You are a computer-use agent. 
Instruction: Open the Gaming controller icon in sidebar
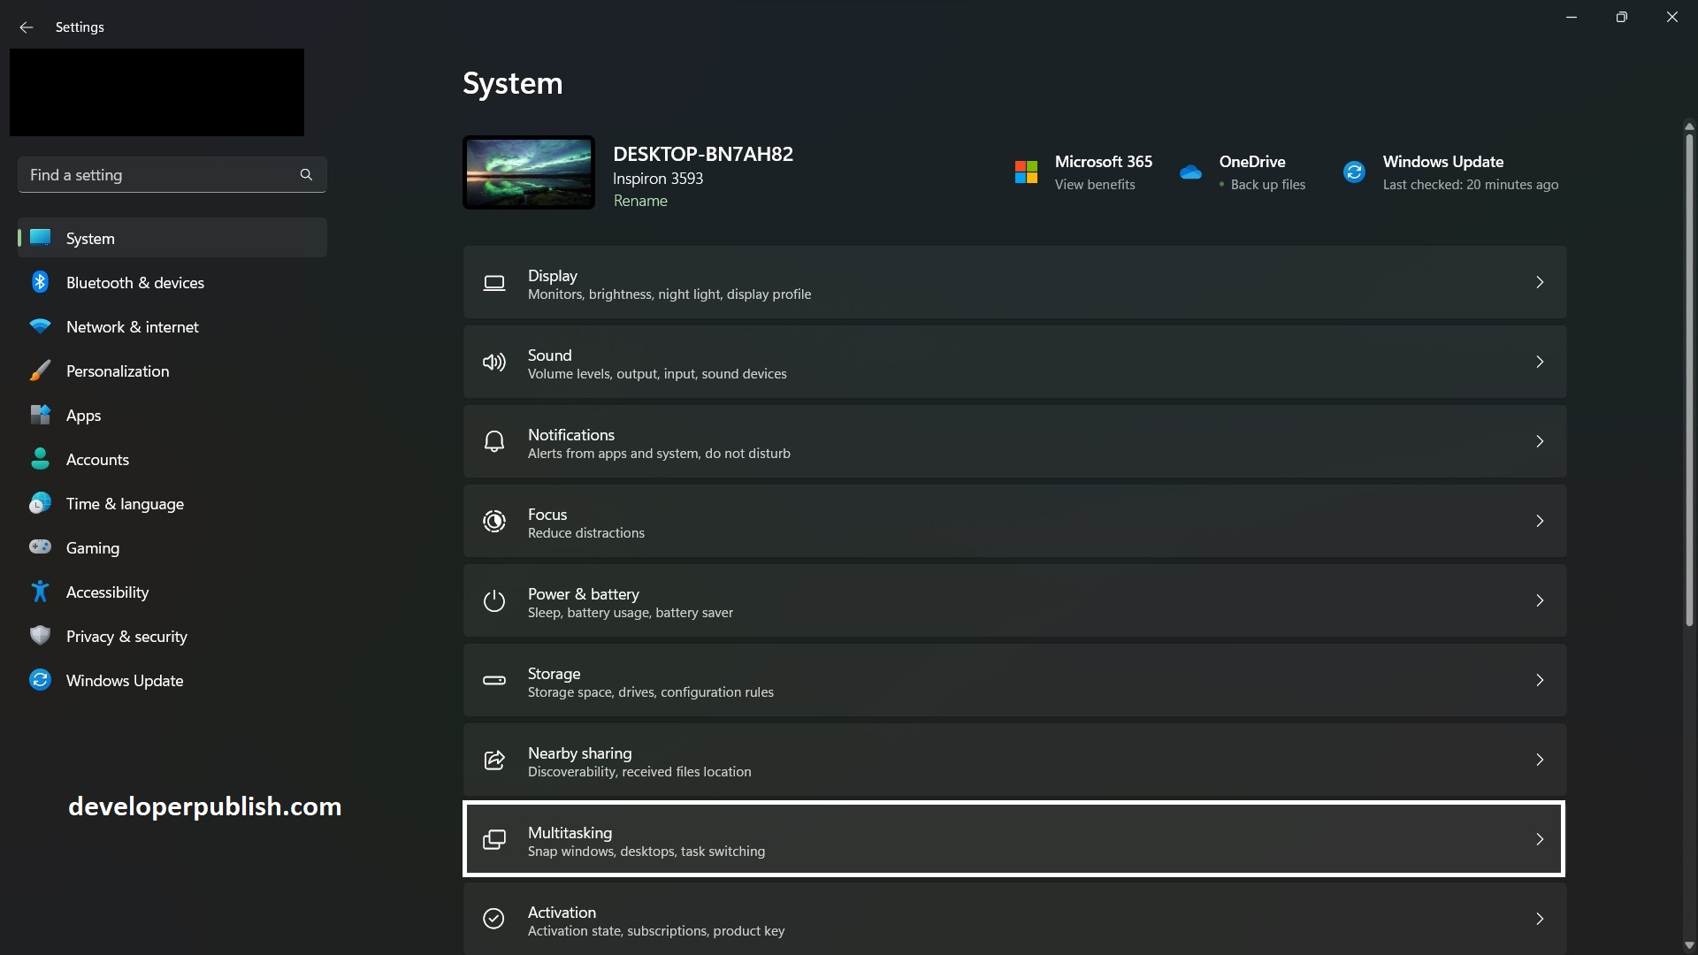(x=40, y=547)
